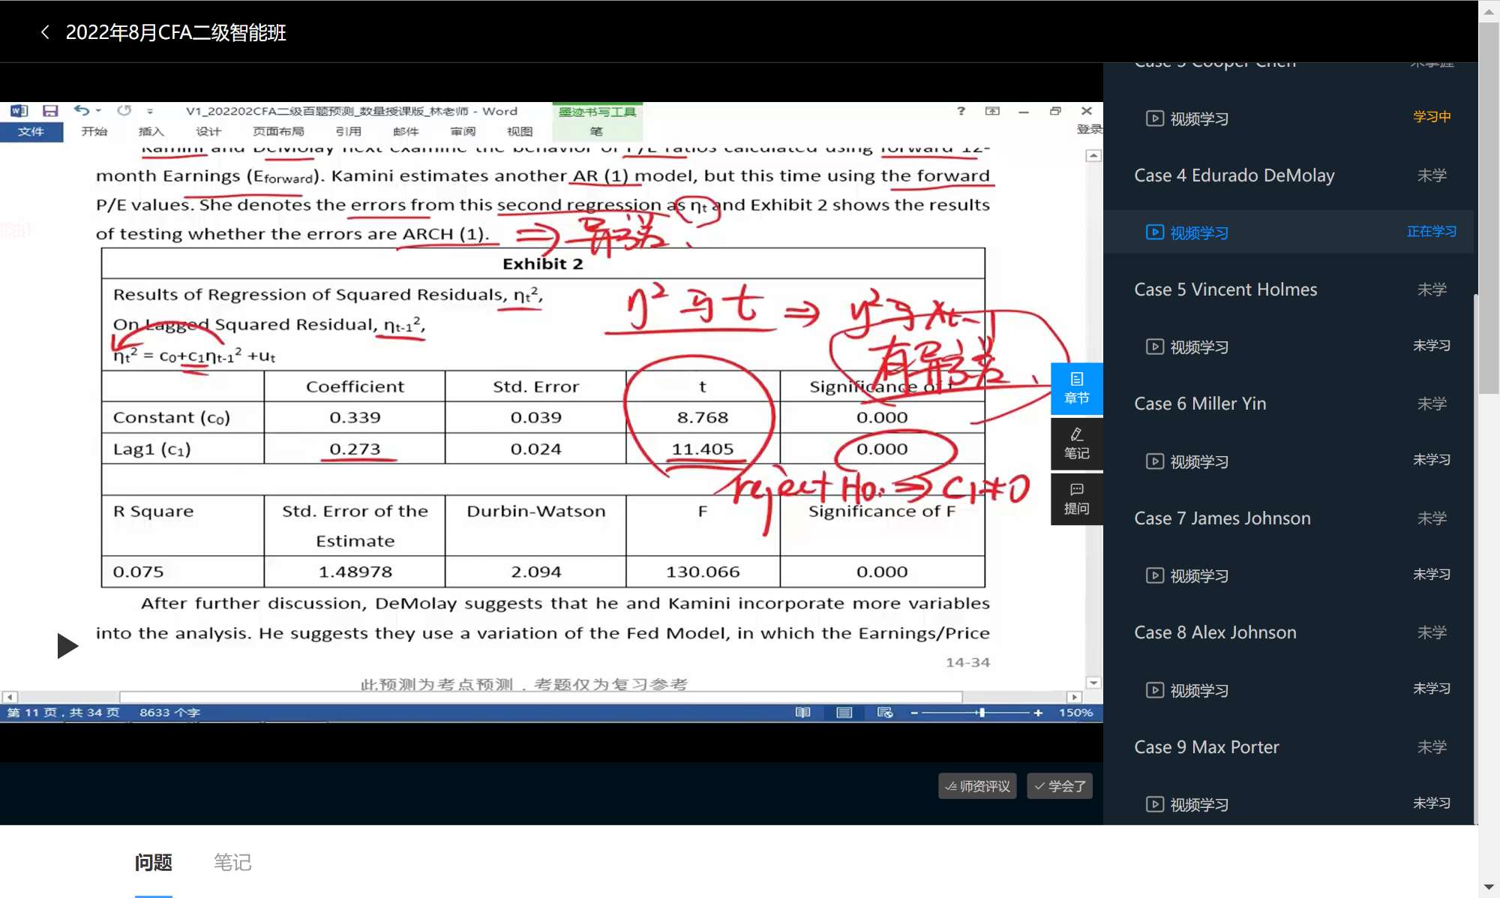
Task: Click the 150% zoom level
Action: (x=1076, y=712)
